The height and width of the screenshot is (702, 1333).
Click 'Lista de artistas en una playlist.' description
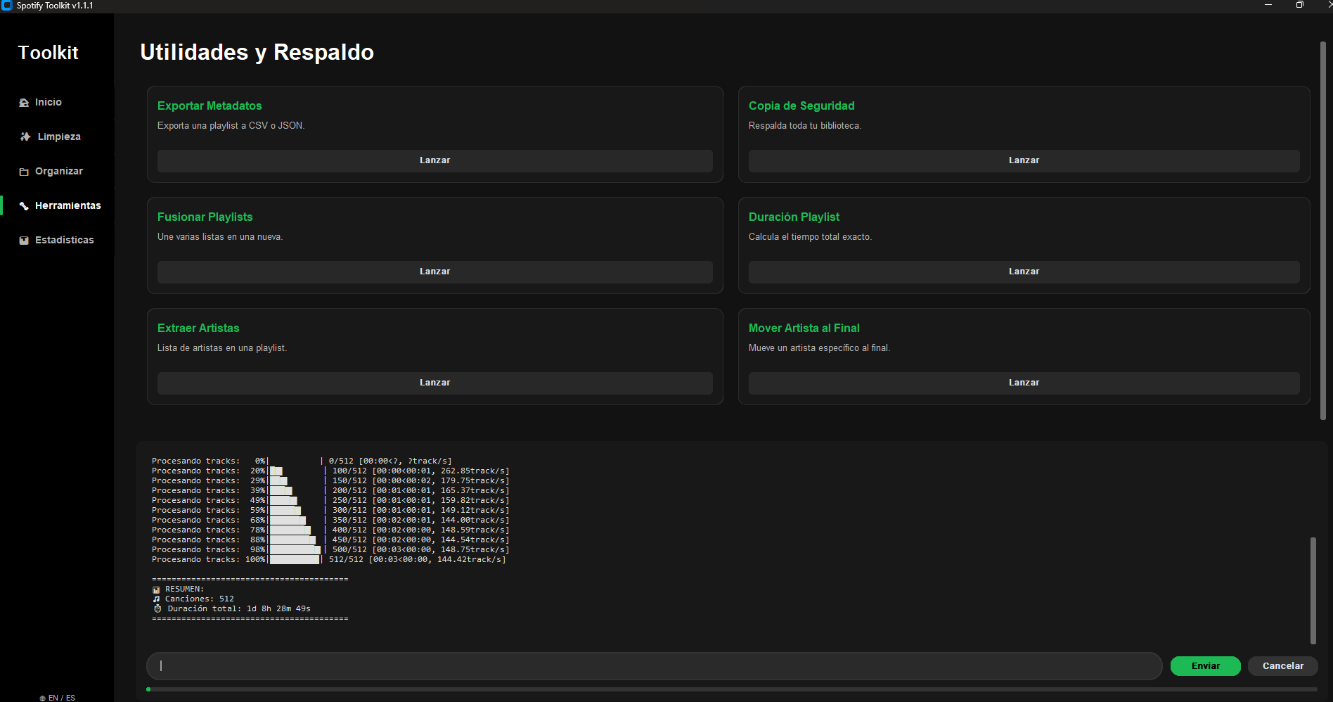pos(222,348)
